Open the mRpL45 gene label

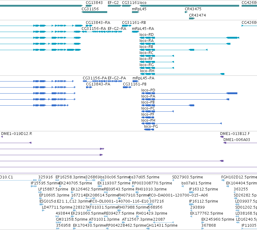tap(139, 9)
